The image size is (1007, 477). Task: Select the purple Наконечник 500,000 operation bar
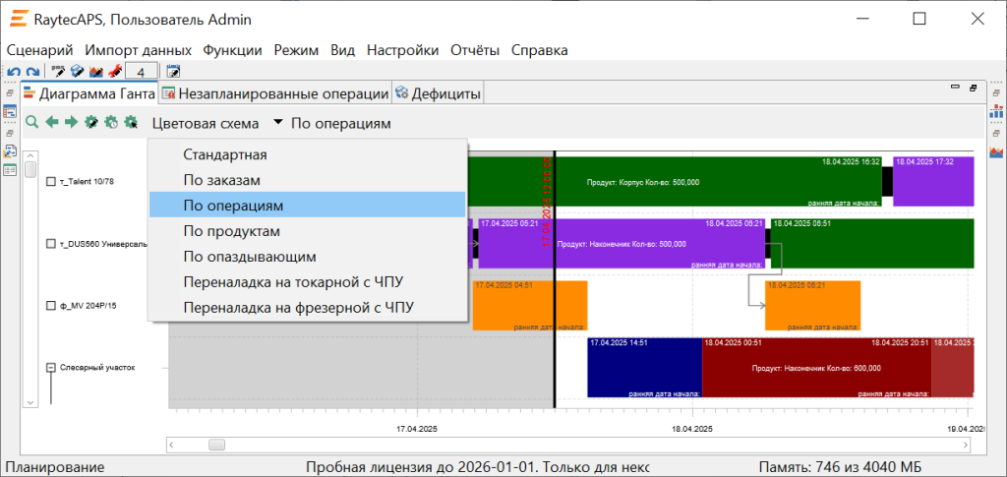tap(622, 243)
